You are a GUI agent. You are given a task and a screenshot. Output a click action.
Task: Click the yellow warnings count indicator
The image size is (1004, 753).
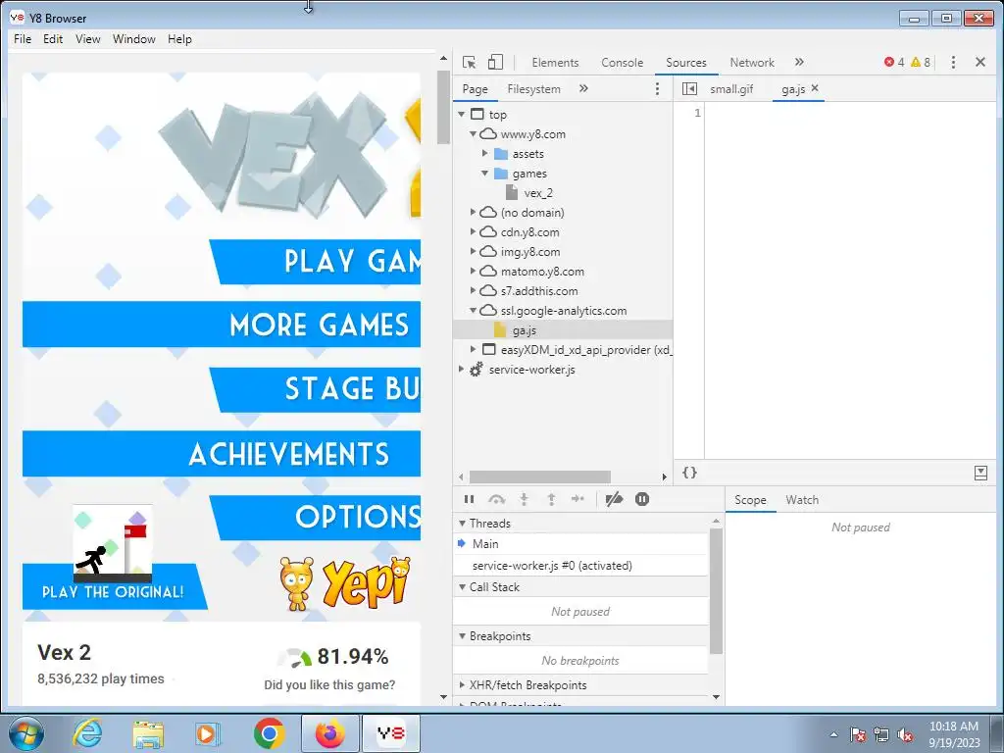921,62
